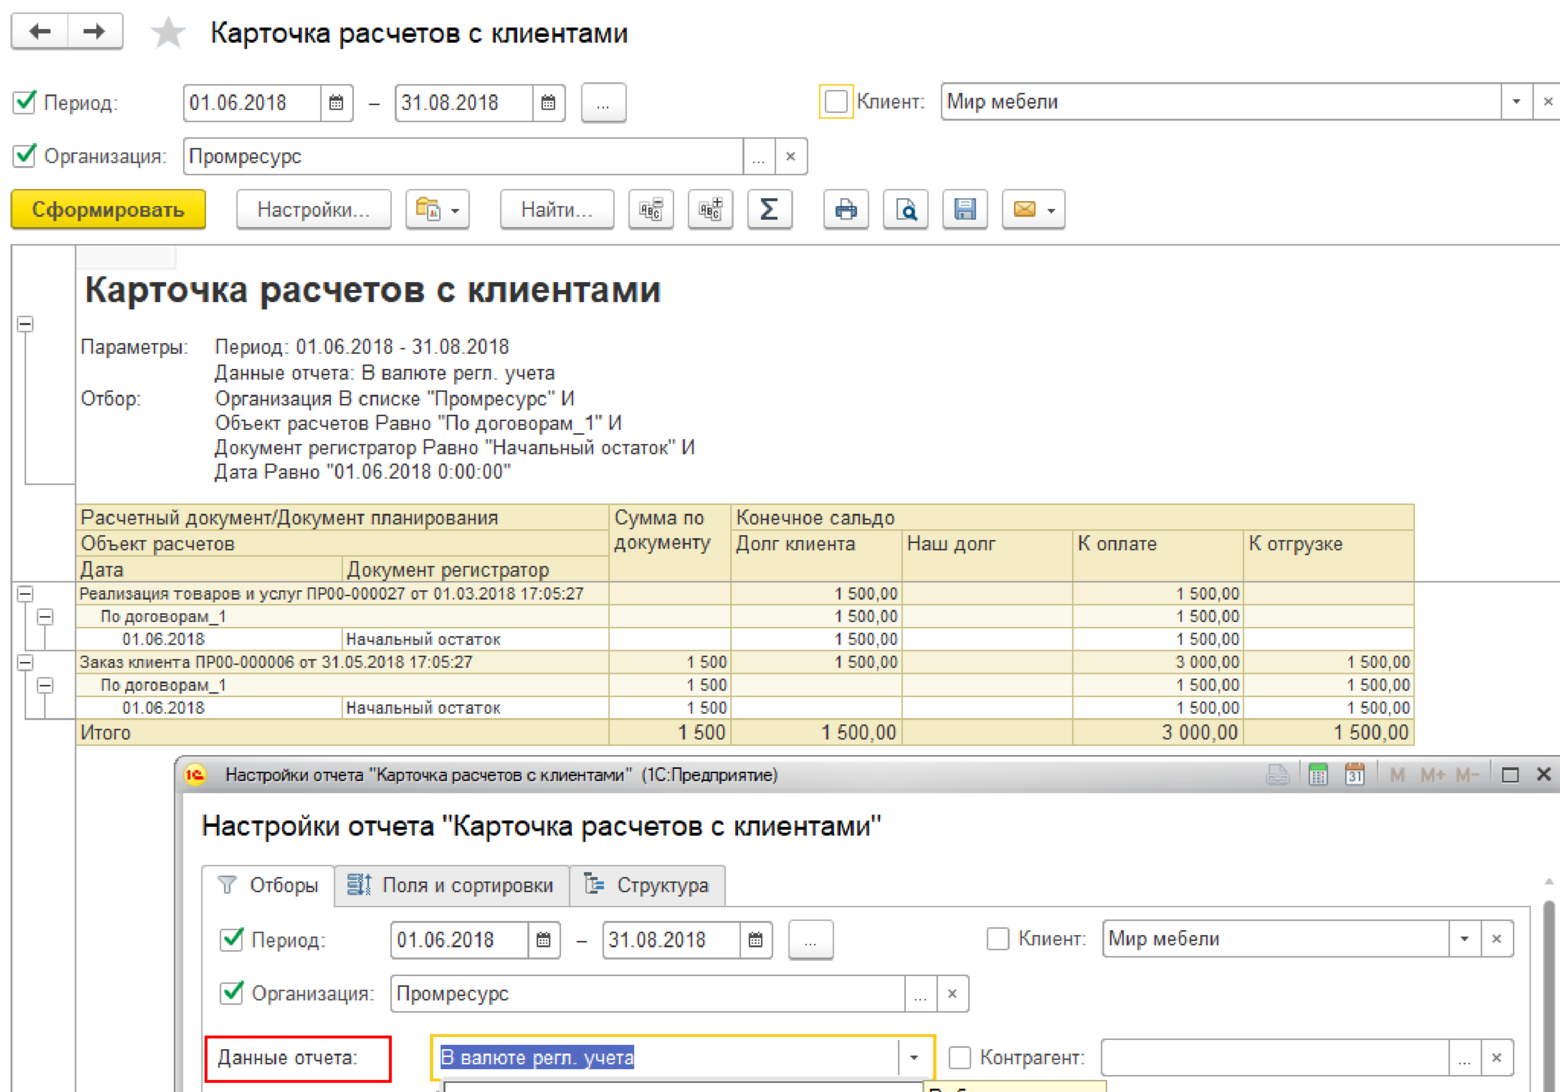Click the printer icon in the toolbar
The image size is (1560, 1092).
[845, 209]
